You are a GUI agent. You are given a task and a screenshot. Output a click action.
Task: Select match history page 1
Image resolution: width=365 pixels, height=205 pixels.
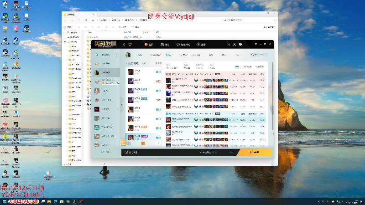(143, 143)
